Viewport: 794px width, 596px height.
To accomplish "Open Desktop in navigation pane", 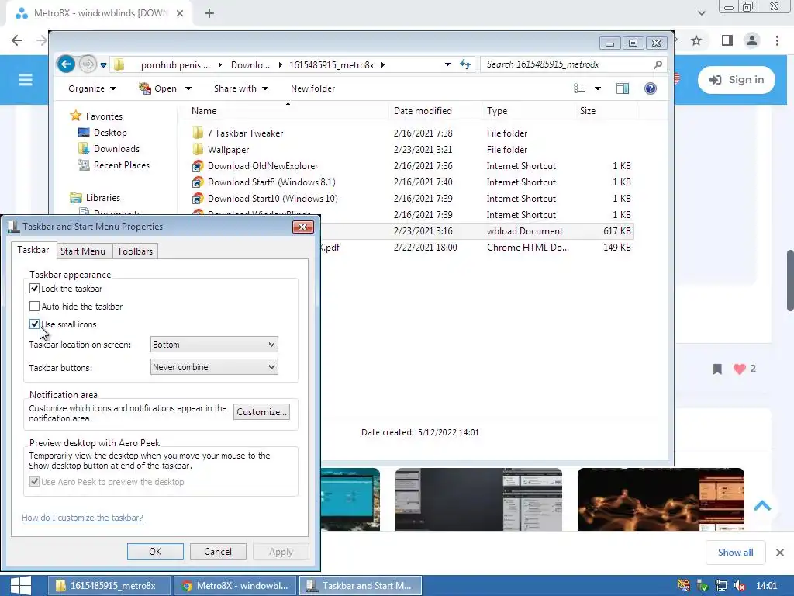I will click(110, 132).
